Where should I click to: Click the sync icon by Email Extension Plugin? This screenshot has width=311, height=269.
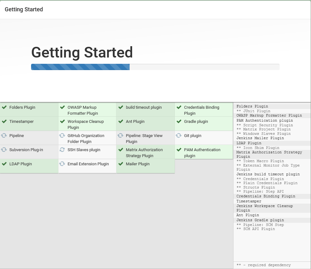click(62, 164)
